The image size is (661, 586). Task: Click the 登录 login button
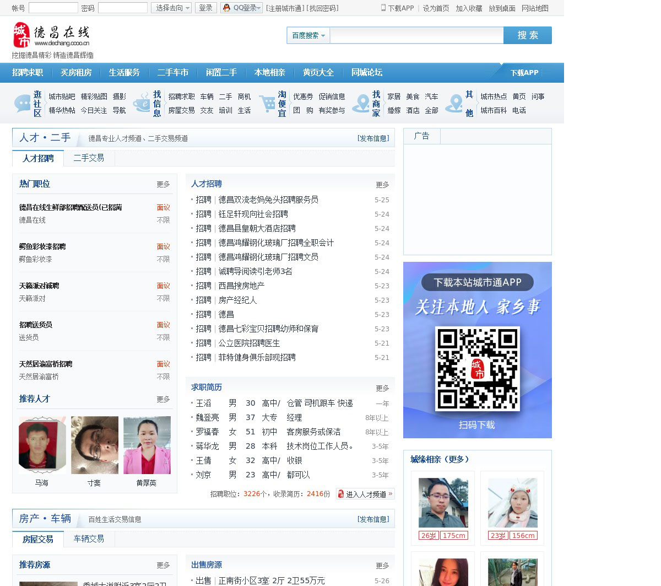tap(205, 8)
